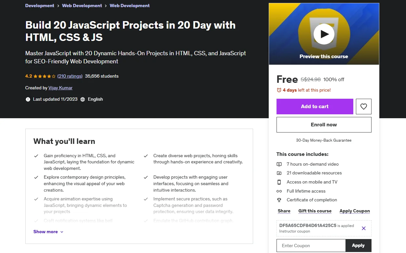Click the coupon code DF5A65CDF84D61A425C5
This screenshot has width=406, height=253.
(x=308, y=225)
